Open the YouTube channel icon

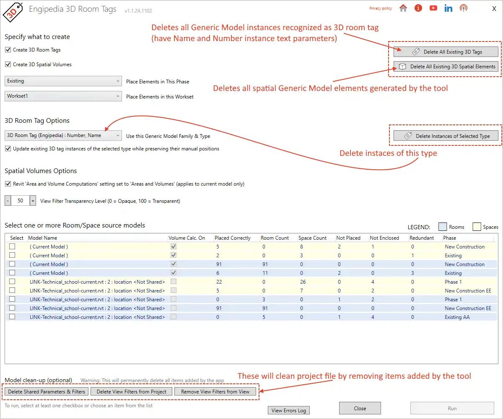[433, 8]
